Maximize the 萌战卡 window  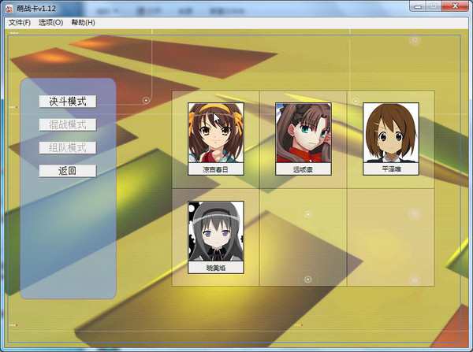(x=433, y=6)
